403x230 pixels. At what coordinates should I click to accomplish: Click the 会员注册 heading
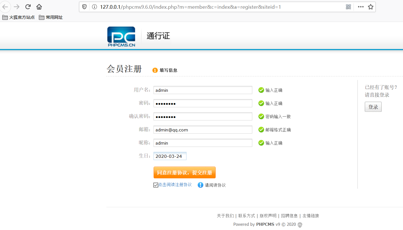tap(124, 69)
